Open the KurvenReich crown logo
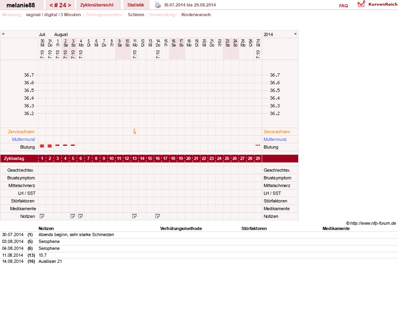This screenshot has width=398, height=309. 361,4
